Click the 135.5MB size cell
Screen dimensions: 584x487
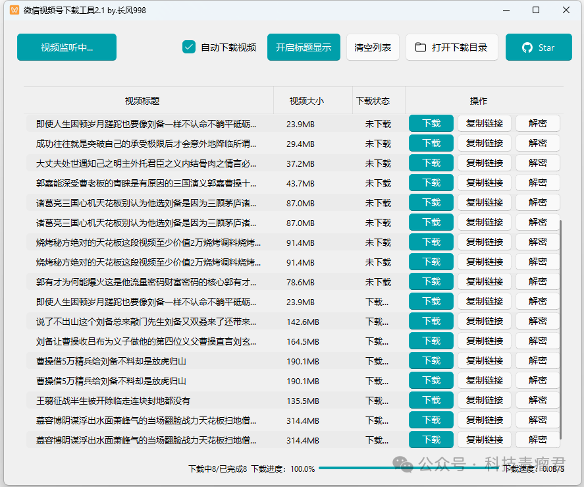(302, 401)
